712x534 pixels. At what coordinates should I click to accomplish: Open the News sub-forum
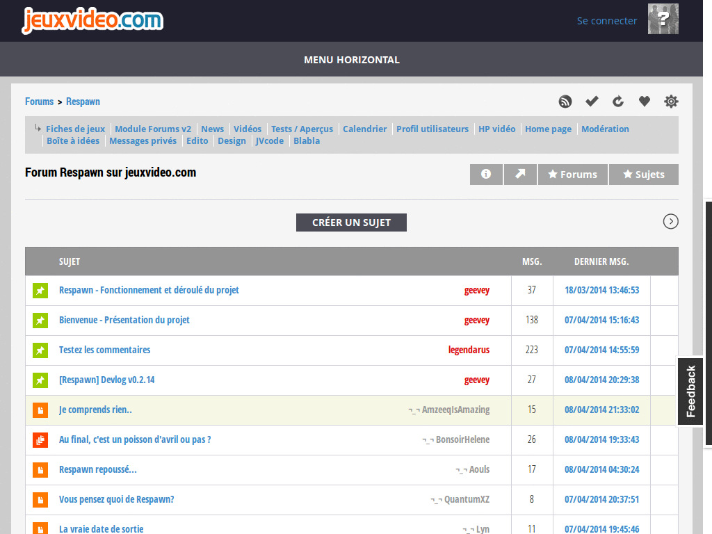213,129
